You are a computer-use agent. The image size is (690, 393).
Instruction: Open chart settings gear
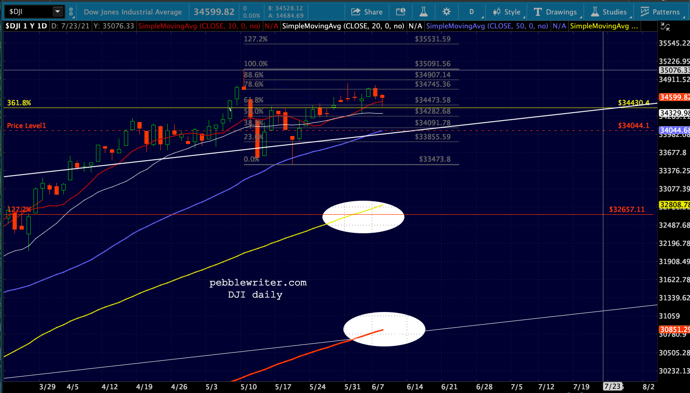pyautogui.click(x=446, y=12)
